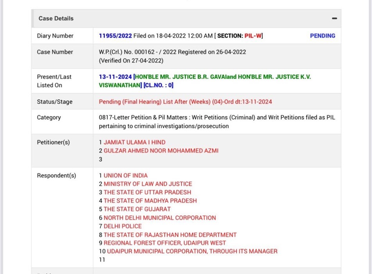Image resolution: width=372 pixels, height=274 pixels.
Task: Click the PIL-W section text
Action: tap(253, 36)
